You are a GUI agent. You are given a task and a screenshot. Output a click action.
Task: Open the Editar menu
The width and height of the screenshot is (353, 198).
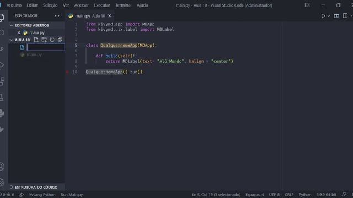[x=32, y=5]
